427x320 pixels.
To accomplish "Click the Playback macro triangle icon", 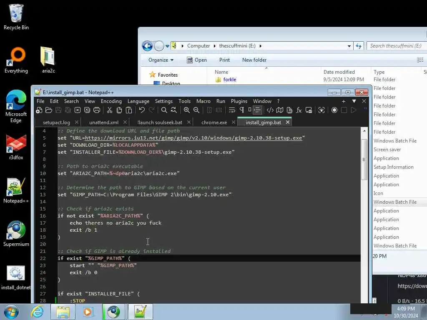I will point(354,110).
